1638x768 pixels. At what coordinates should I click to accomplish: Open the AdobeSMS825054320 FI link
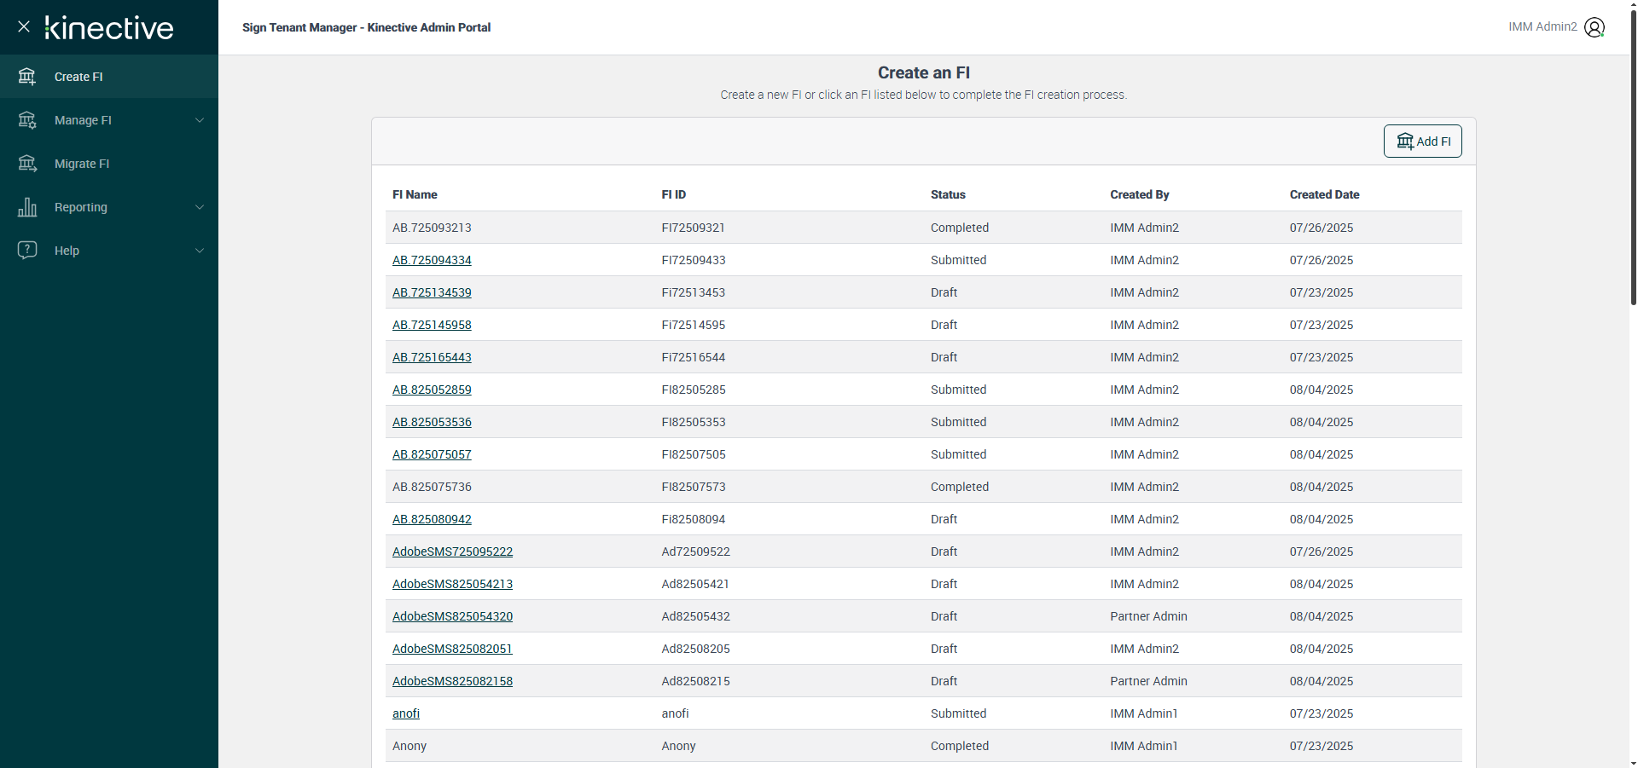pos(452,616)
